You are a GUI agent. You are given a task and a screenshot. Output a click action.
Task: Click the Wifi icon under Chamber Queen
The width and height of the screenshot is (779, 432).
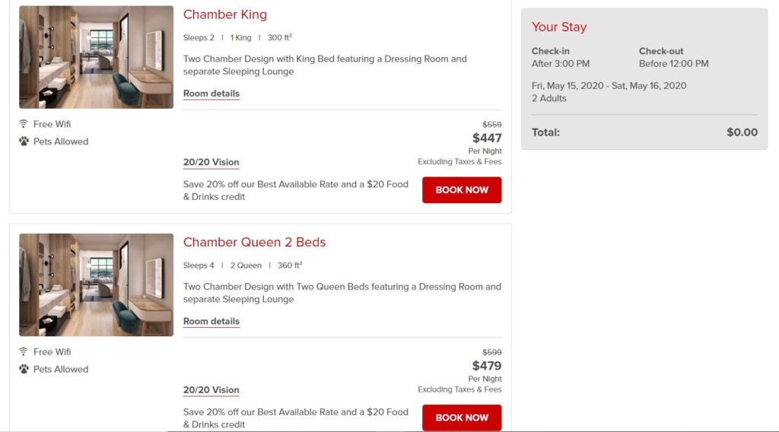(24, 352)
